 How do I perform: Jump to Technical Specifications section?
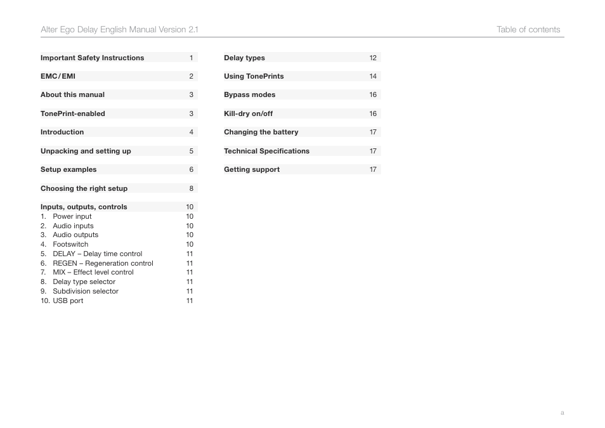coord(302,151)
